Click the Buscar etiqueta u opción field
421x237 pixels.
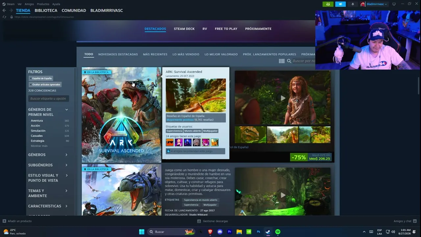tap(49, 98)
